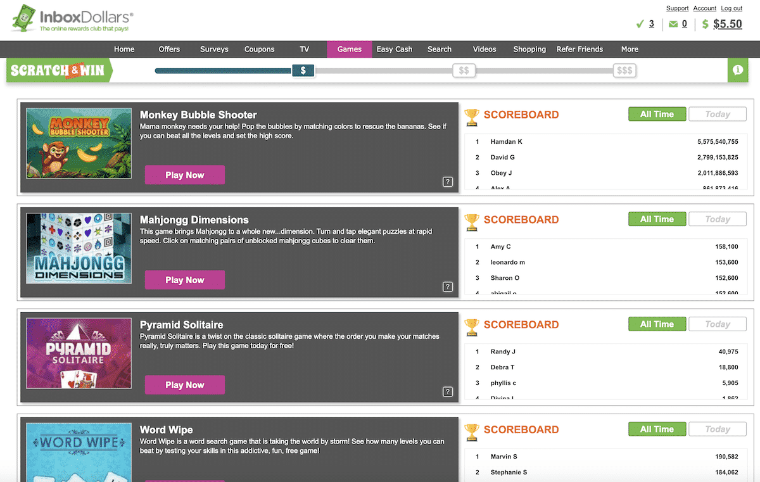760x482 pixels.
Task: Open the Coupons menu item
Action: pyautogui.click(x=260, y=49)
